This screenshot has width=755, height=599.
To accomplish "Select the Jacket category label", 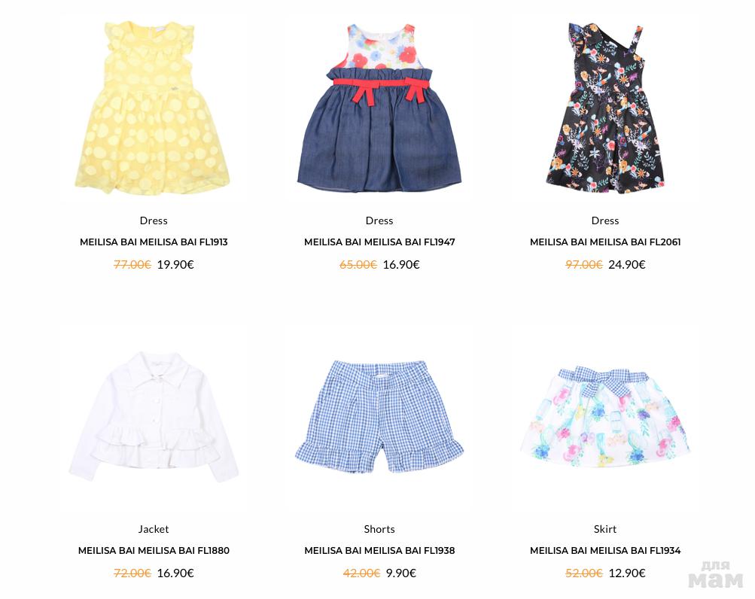I will pos(154,529).
